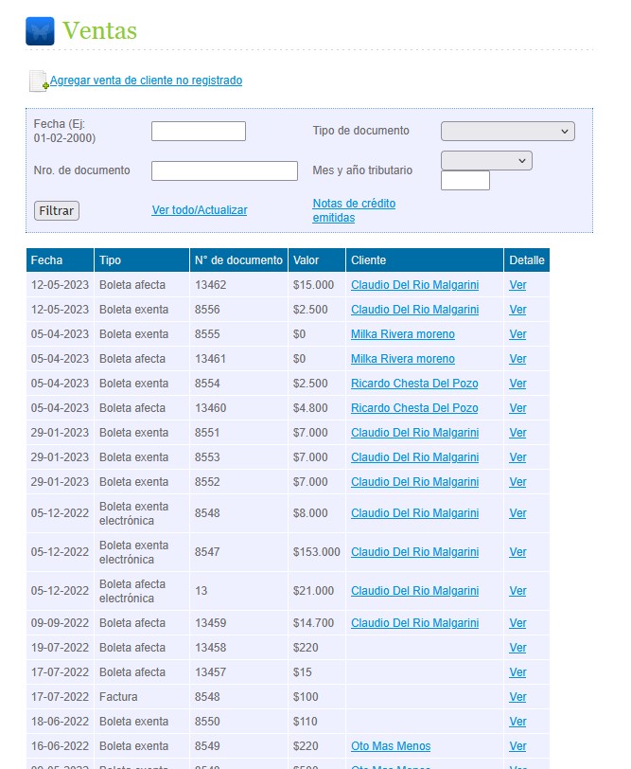Click the N° de documento column header
This screenshot has height=769, width=631.
click(x=238, y=259)
